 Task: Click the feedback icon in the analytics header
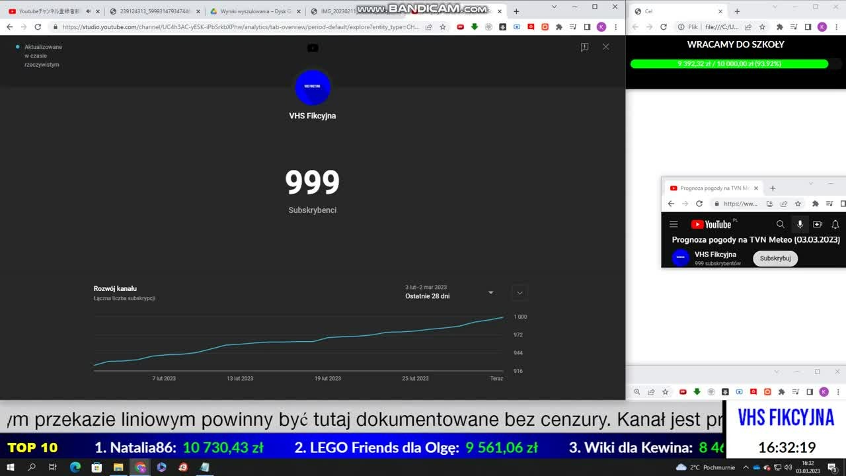click(584, 47)
